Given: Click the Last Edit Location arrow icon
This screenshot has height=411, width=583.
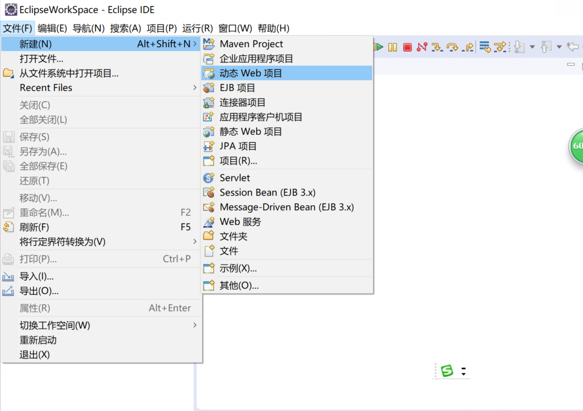Looking at the screenshot, I should click(x=572, y=47).
